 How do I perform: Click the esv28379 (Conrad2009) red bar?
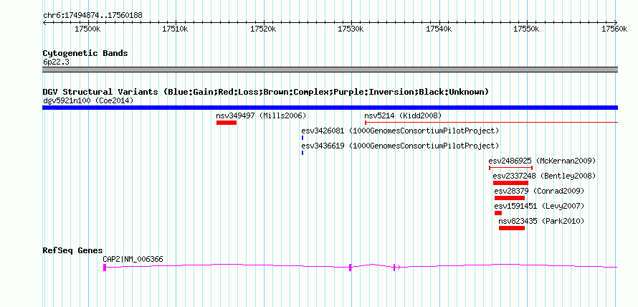[x=510, y=198]
